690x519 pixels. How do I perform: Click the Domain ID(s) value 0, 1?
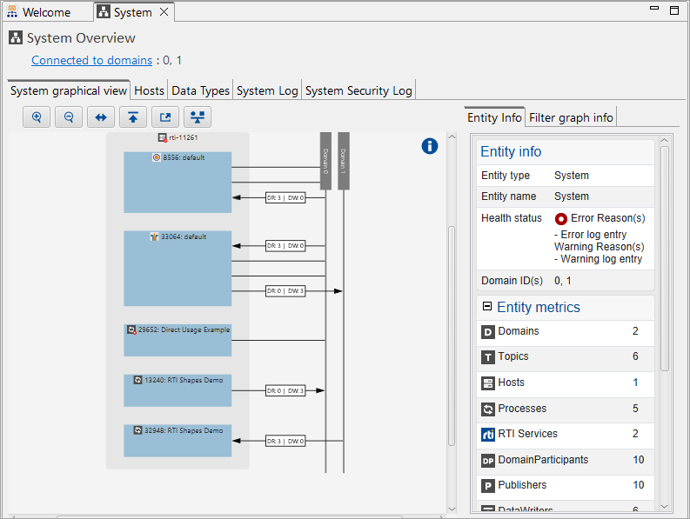[x=562, y=281]
